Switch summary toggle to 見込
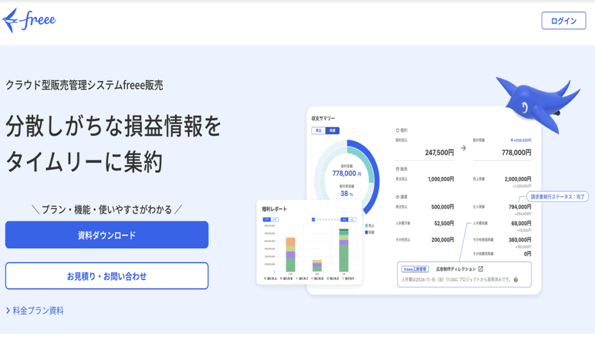Screen dimensions: 595x347 (x=318, y=131)
